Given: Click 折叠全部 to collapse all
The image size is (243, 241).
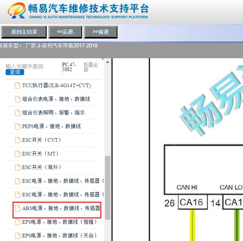Looking at the screenshot, I should [91, 67].
